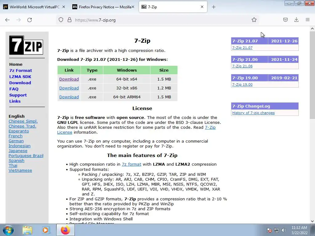Download the 64-bit x64 installer
This screenshot has height=236, width=315.
pyautogui.click(x=69, y=79)
